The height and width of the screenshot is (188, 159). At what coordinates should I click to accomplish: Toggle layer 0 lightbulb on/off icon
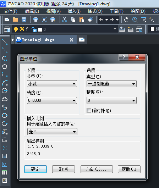click(16, 29)
